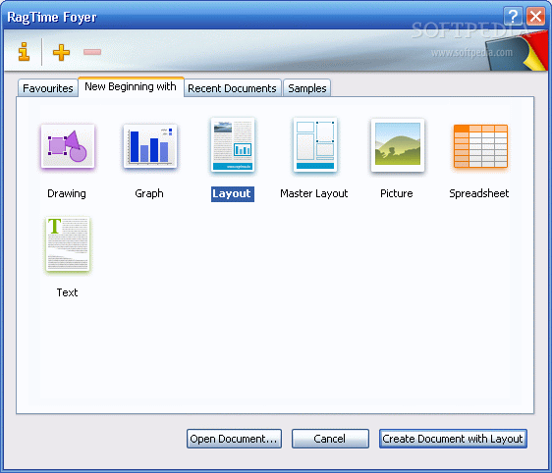Close the RagTime Foyer dialog
The height and width of the screenshot is (473, 552).
[536, 16]
